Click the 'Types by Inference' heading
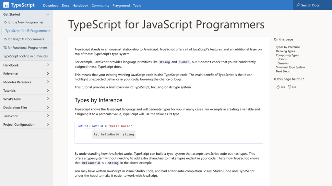Screen dimensions: 332x186 (x=98, y=100)
